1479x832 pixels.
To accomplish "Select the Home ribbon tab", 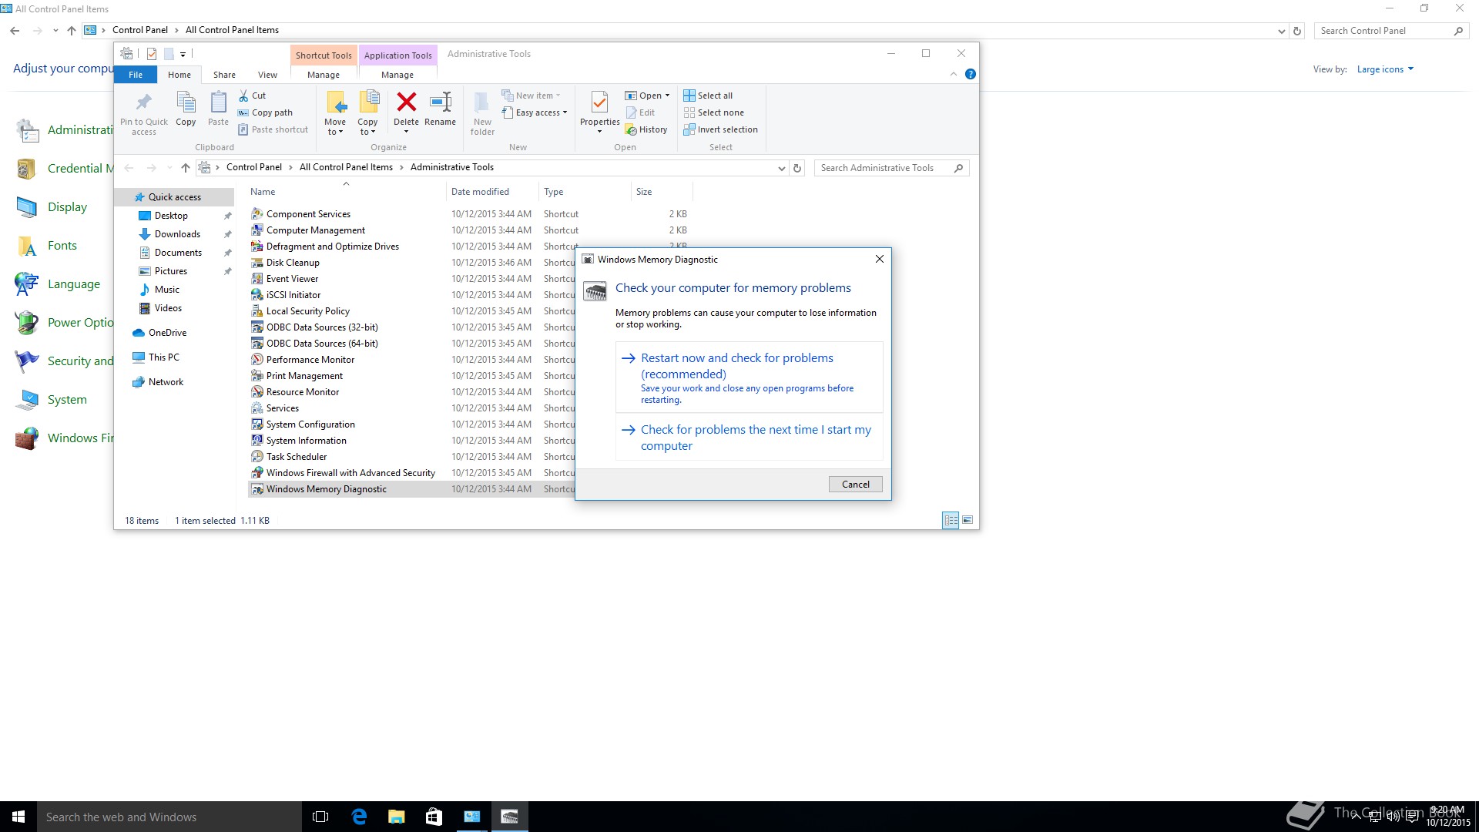I will tap(179, 75).
